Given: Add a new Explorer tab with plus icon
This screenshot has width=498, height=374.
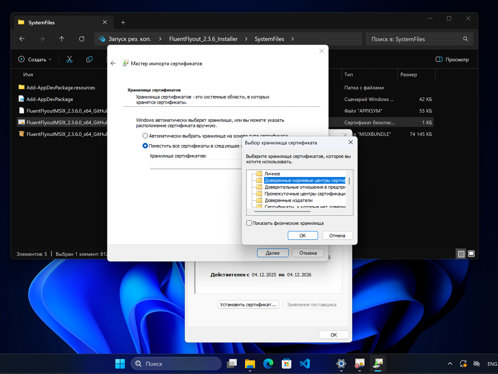Looking at the screenshot, I should click(123, 22).
